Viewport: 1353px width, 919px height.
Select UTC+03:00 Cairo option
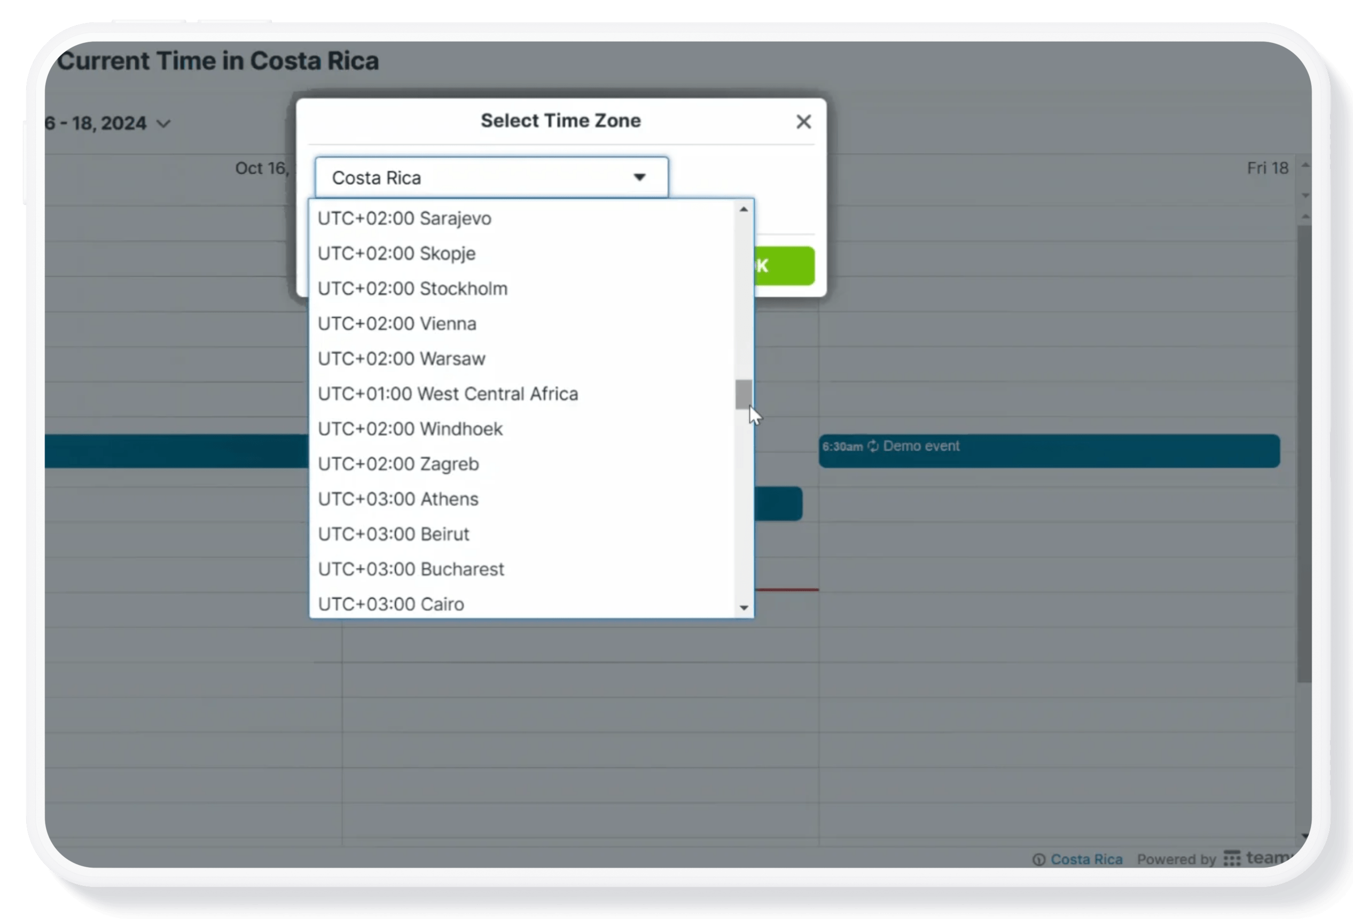pos(522,603)
